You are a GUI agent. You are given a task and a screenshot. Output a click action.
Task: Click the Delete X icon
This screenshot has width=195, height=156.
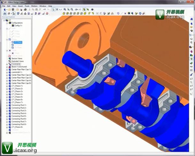[x=40, y=10]
